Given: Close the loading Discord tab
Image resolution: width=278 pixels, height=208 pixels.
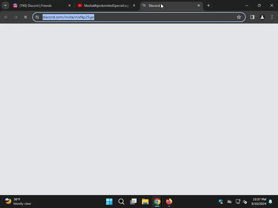Looking at the screenshot, I should (x=198, y=5).
